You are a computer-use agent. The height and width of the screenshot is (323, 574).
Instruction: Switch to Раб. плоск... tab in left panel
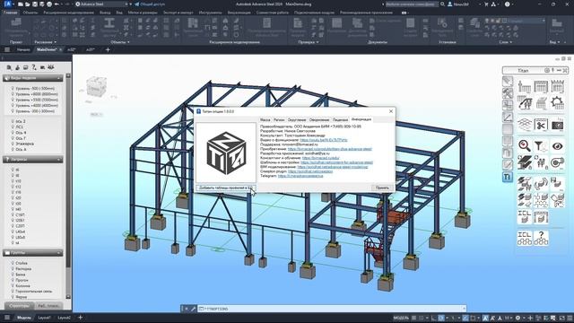pos(49,305)
